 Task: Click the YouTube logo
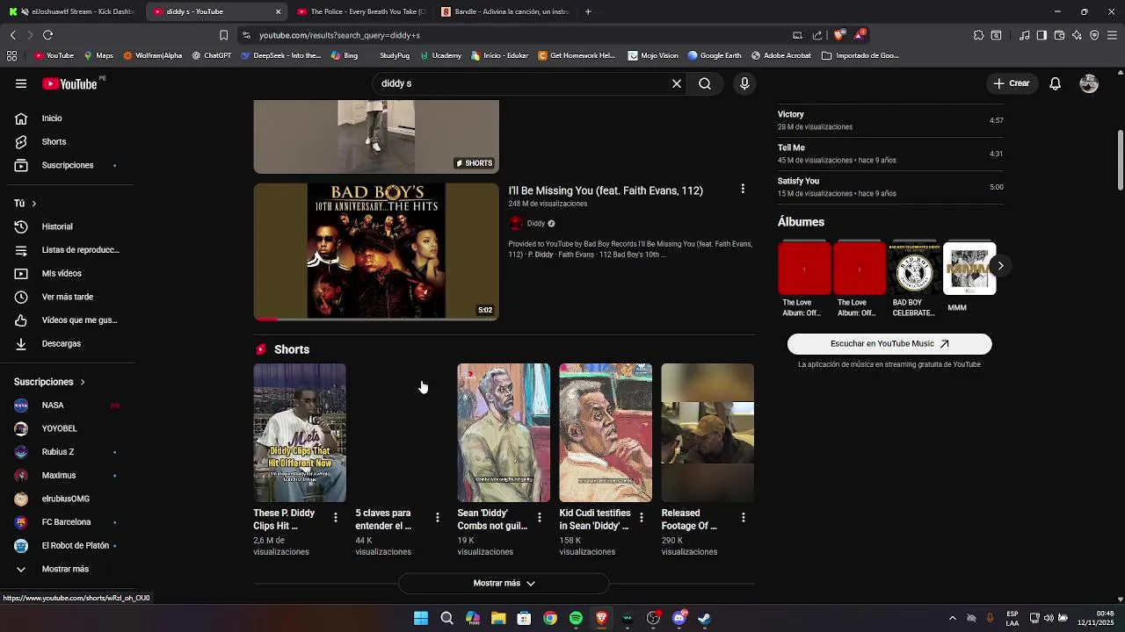coord(69,84)
